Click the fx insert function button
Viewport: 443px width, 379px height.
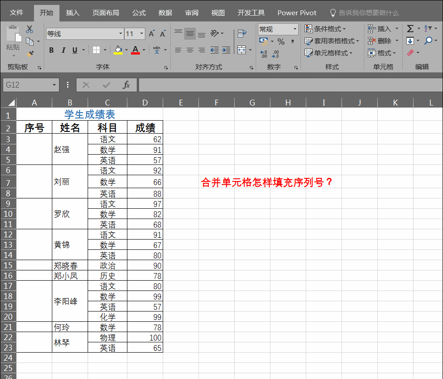point(126,85)
